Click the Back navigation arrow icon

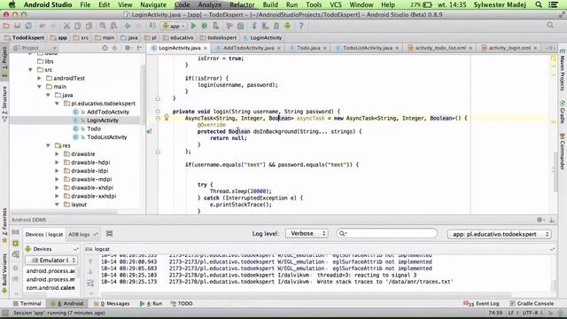click(128, 26)
